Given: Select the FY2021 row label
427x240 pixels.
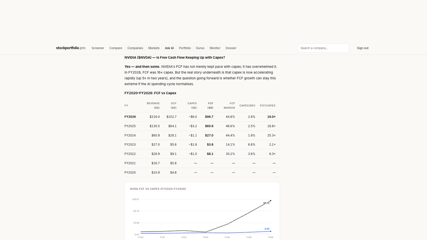Looking at the screenshot, I should click(130, 163).
